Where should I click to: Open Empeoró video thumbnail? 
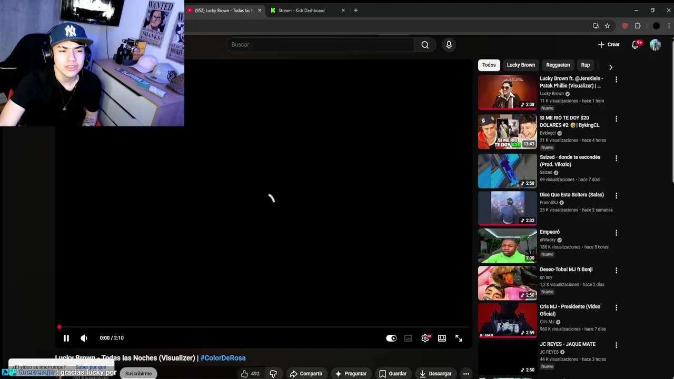pyautogui.click(x=507, y=245)
